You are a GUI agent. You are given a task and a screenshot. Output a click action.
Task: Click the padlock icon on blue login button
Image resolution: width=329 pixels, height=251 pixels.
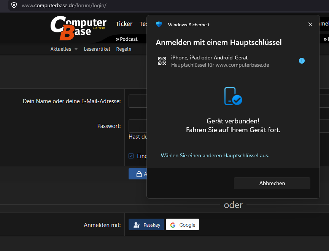coord(139,174)
